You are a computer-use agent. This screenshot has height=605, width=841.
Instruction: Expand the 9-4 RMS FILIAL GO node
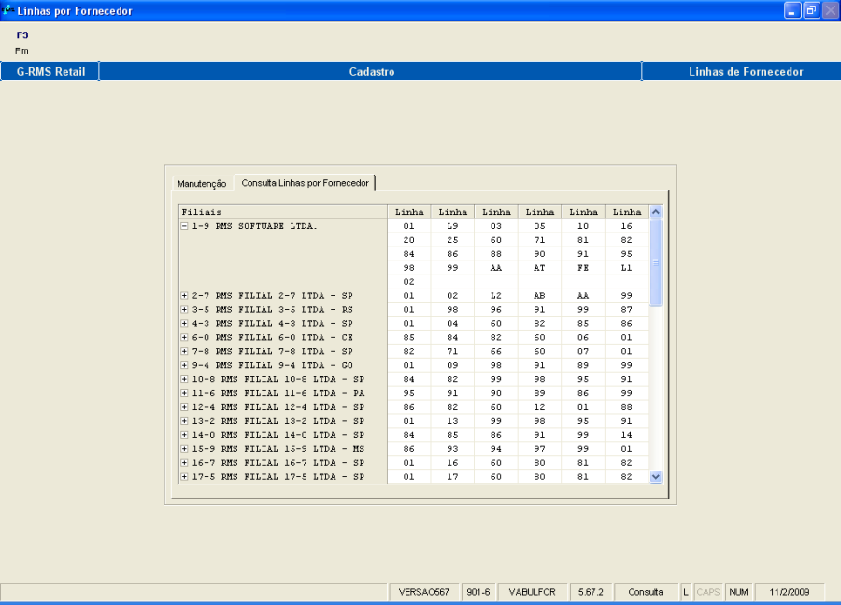coord(184,365)
